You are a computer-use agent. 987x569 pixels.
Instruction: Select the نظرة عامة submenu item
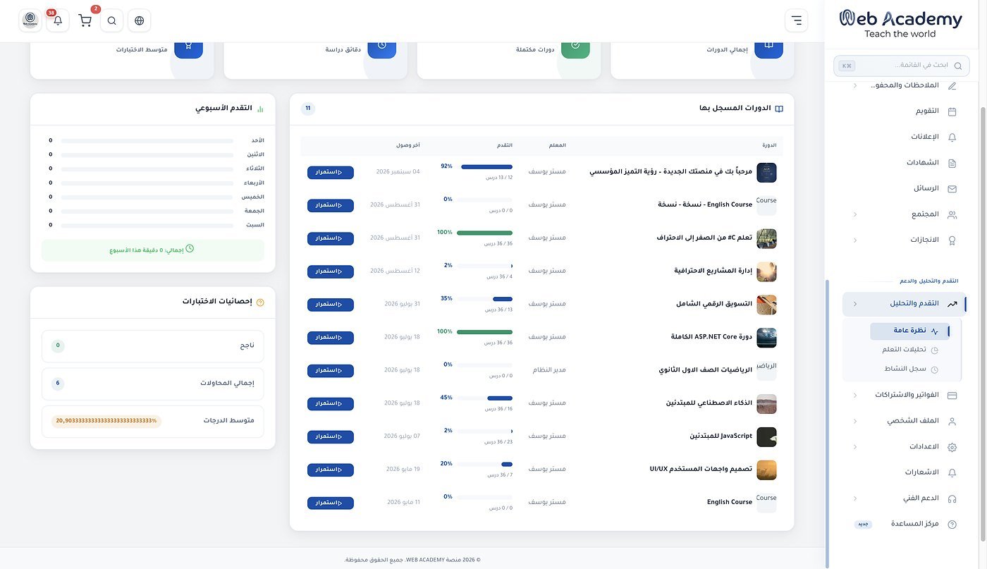pos(909,331)
